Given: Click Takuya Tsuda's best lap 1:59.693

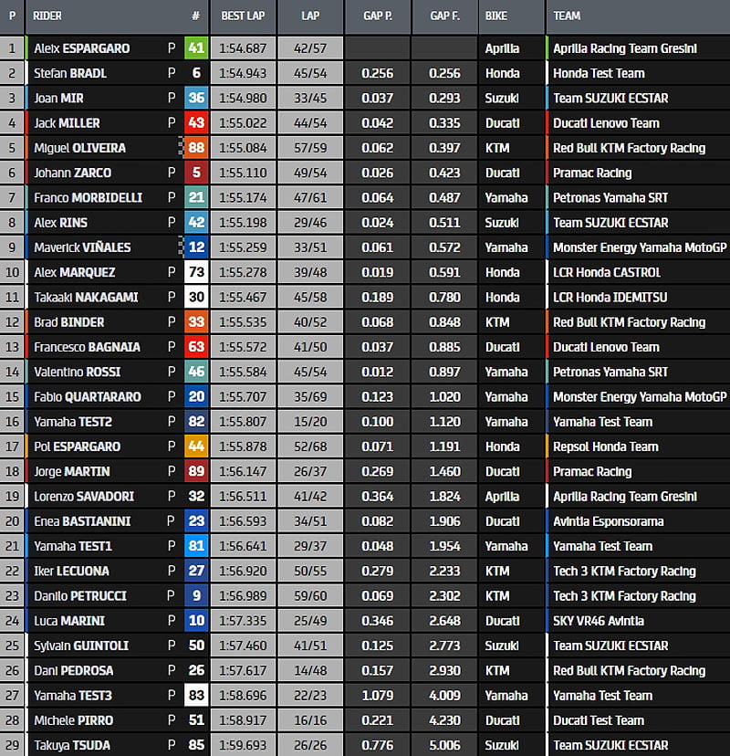Looking at the screenshot, I should click(243, 745).
